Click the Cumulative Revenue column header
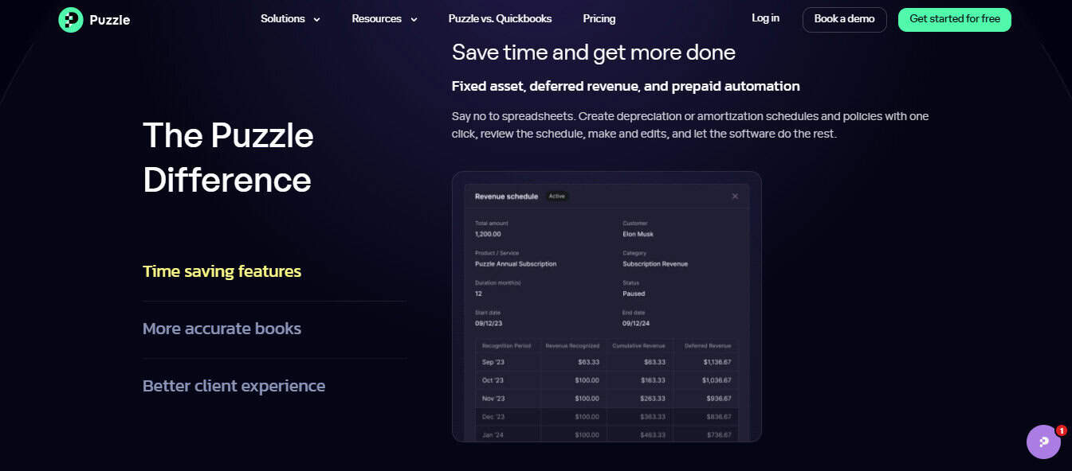 coord(638,346)
